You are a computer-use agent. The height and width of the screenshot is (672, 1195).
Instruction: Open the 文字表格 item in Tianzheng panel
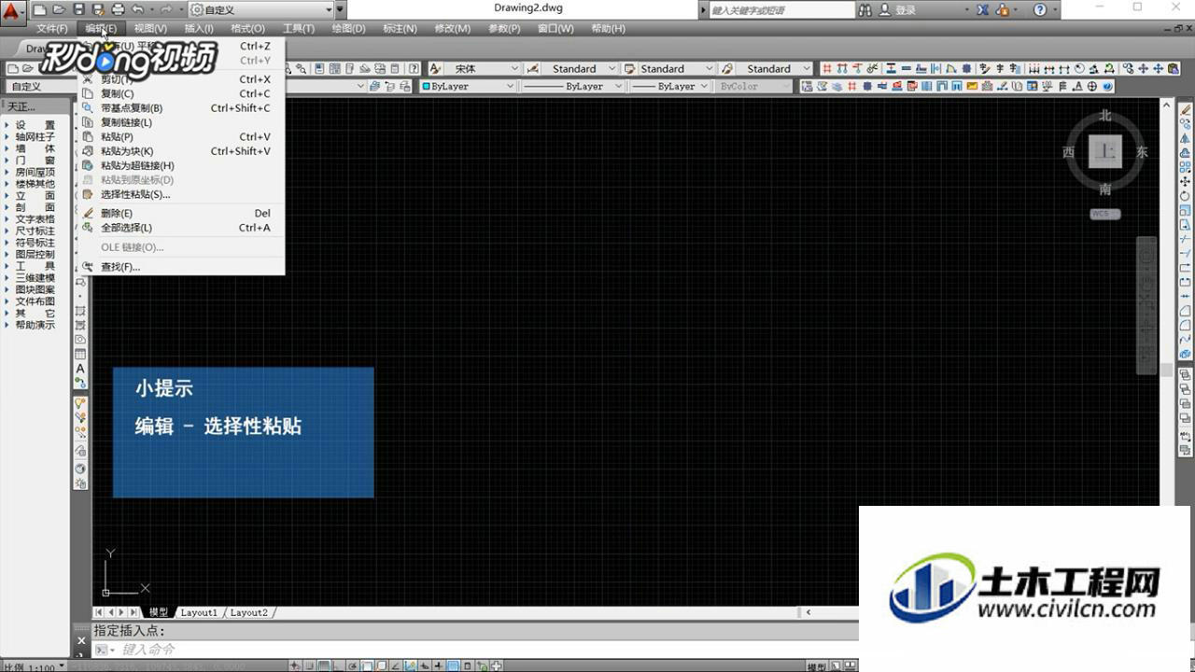[35, 219]
